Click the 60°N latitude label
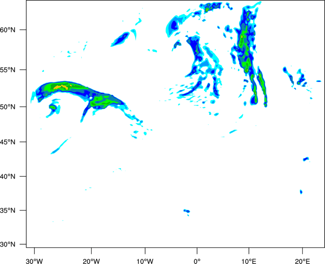Image resolution: width=325 pixels, height=264 pixels. 8,30
